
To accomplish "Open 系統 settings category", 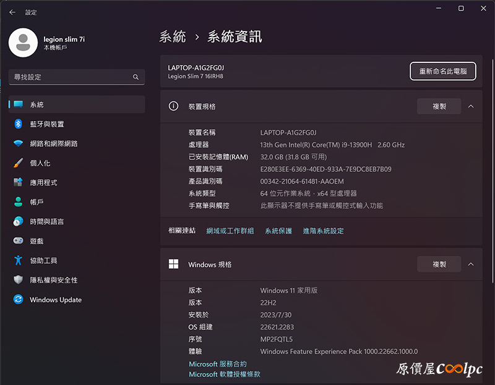I will (77, 104).
